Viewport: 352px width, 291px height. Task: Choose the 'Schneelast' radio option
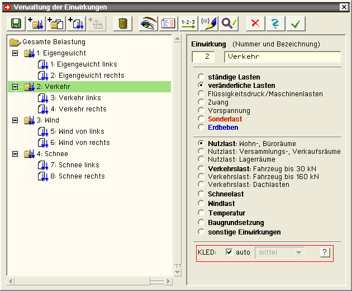pos(201,194)
